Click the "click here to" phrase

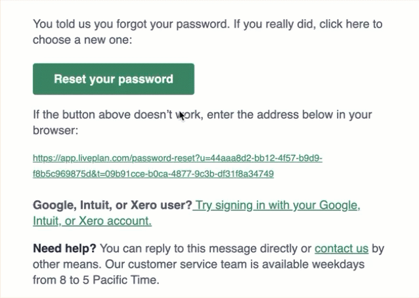tap(352, 24)
